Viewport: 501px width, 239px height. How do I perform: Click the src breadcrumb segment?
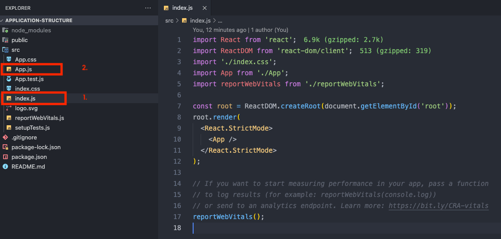(169, 20)
